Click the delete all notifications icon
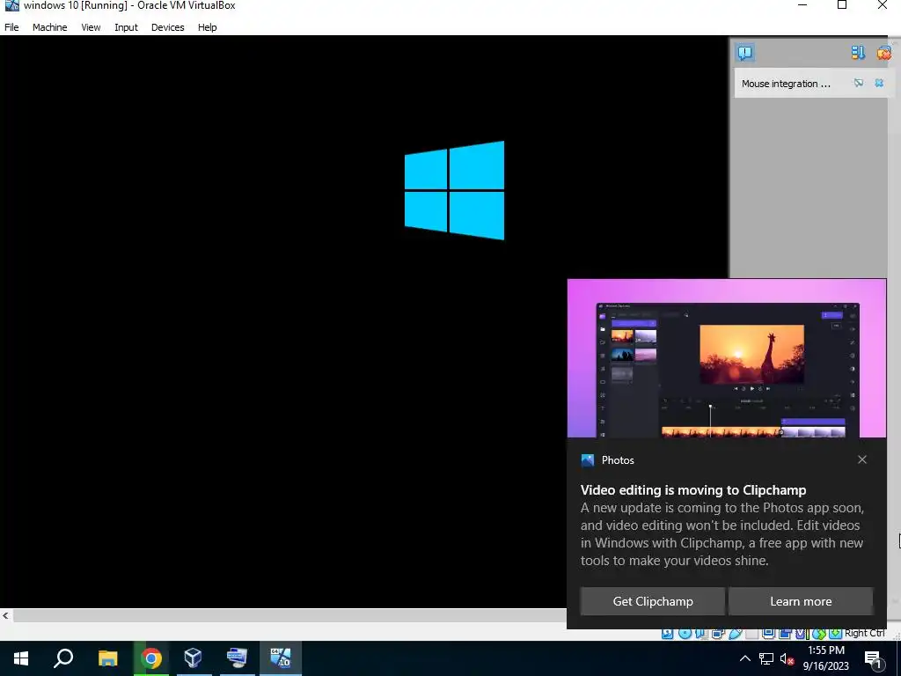Screen dimensions: 901x676 [x=883, y=53]
